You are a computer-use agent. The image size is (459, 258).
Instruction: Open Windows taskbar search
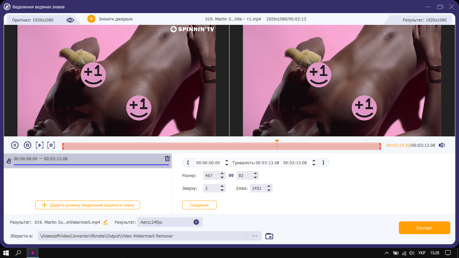(18, 253)
